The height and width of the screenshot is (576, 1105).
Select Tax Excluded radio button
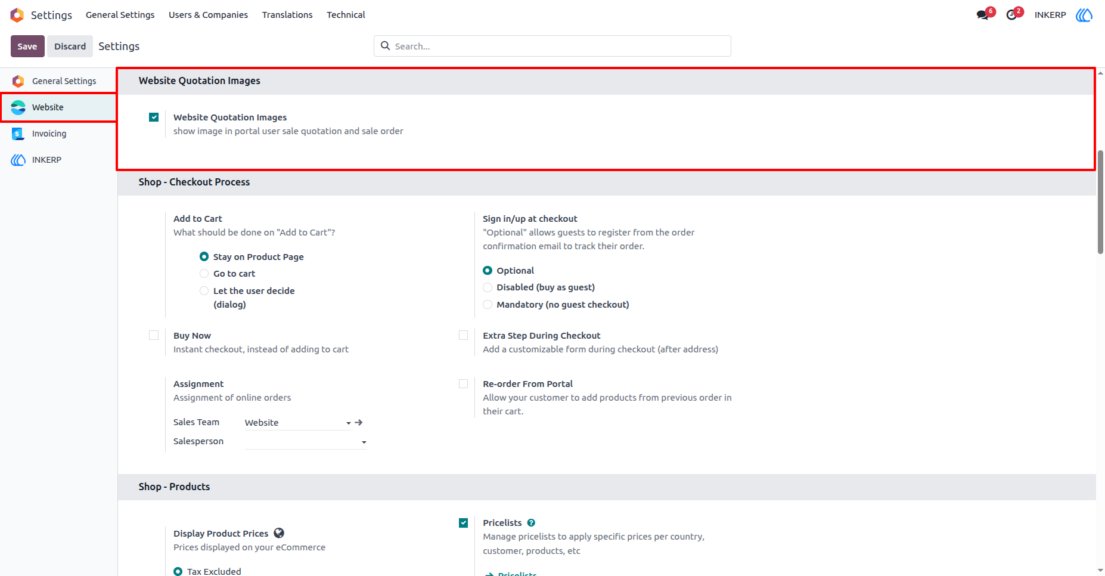tap(178, 571)
